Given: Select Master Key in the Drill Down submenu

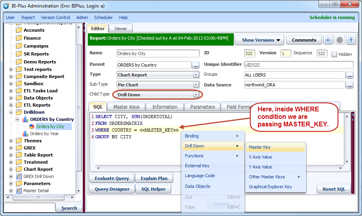Looking at the screenshot, I should pos(260,147).
